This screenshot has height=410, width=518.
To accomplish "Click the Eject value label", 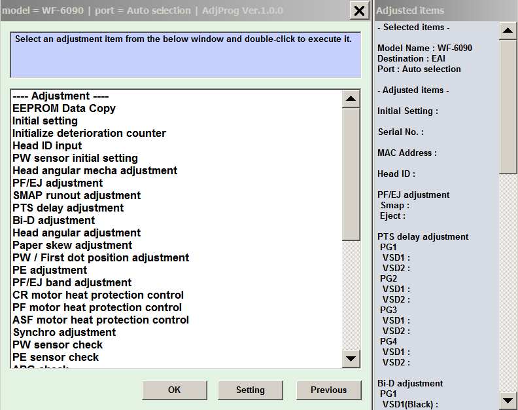I will point(392,215).
